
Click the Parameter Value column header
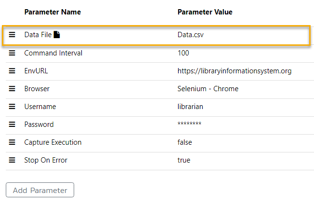[205, 12]
